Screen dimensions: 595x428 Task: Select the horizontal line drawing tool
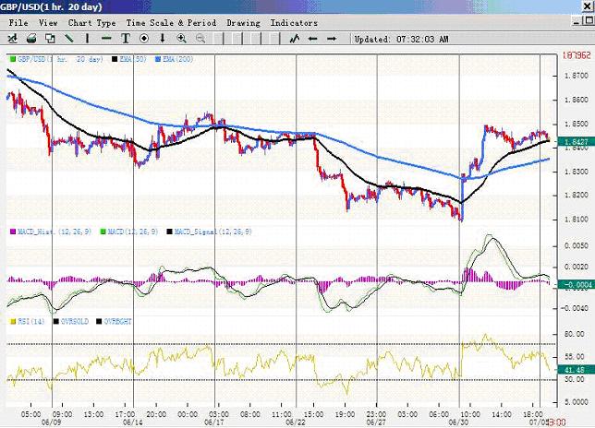(106, 39)
